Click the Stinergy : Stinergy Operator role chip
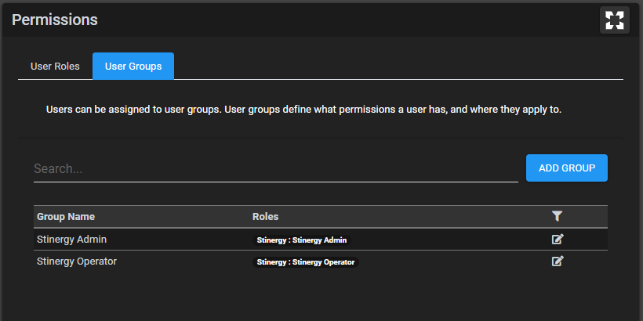This screenshot has width=643, height=321. coord(306,262)
